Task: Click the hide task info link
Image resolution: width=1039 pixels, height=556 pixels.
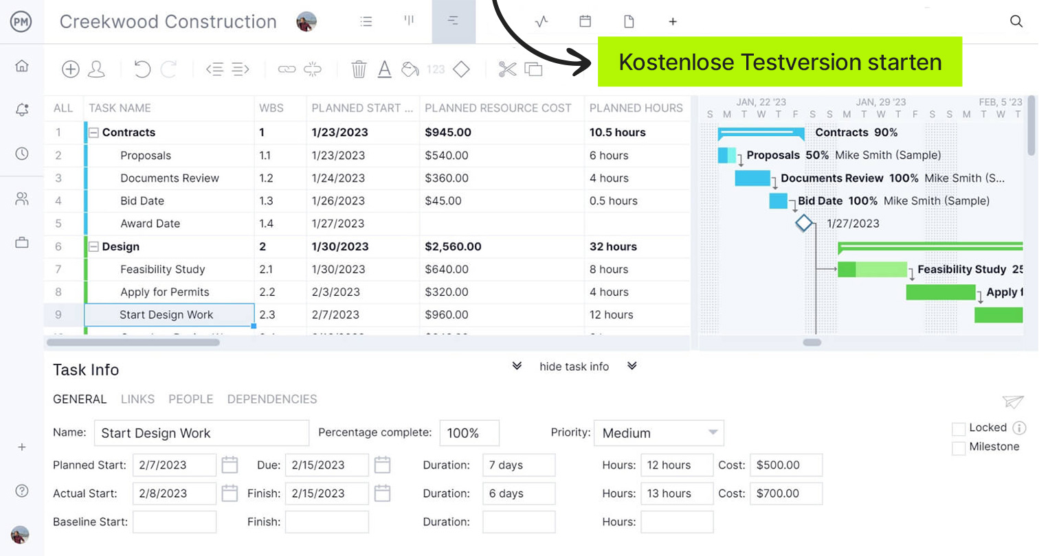Action: (574, 367)
